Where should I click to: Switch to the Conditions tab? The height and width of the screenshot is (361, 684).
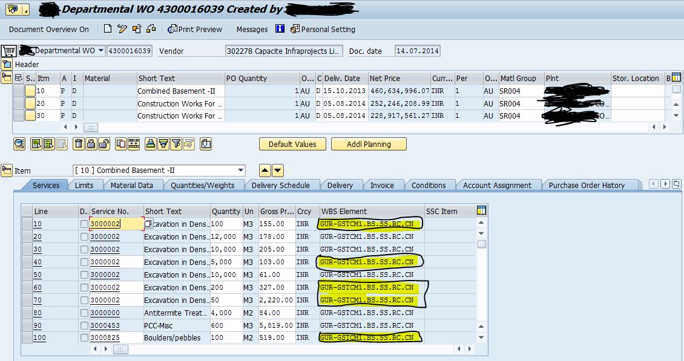[430, 185]
